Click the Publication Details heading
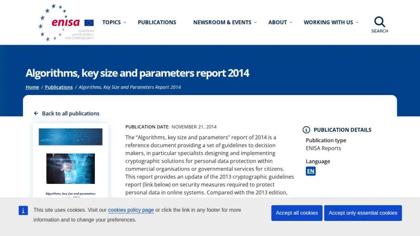 point(342,130)
